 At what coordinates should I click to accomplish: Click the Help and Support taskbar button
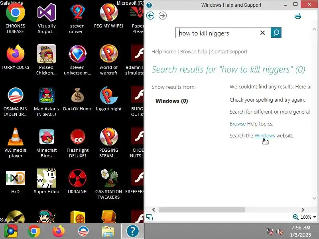[133, 231]
